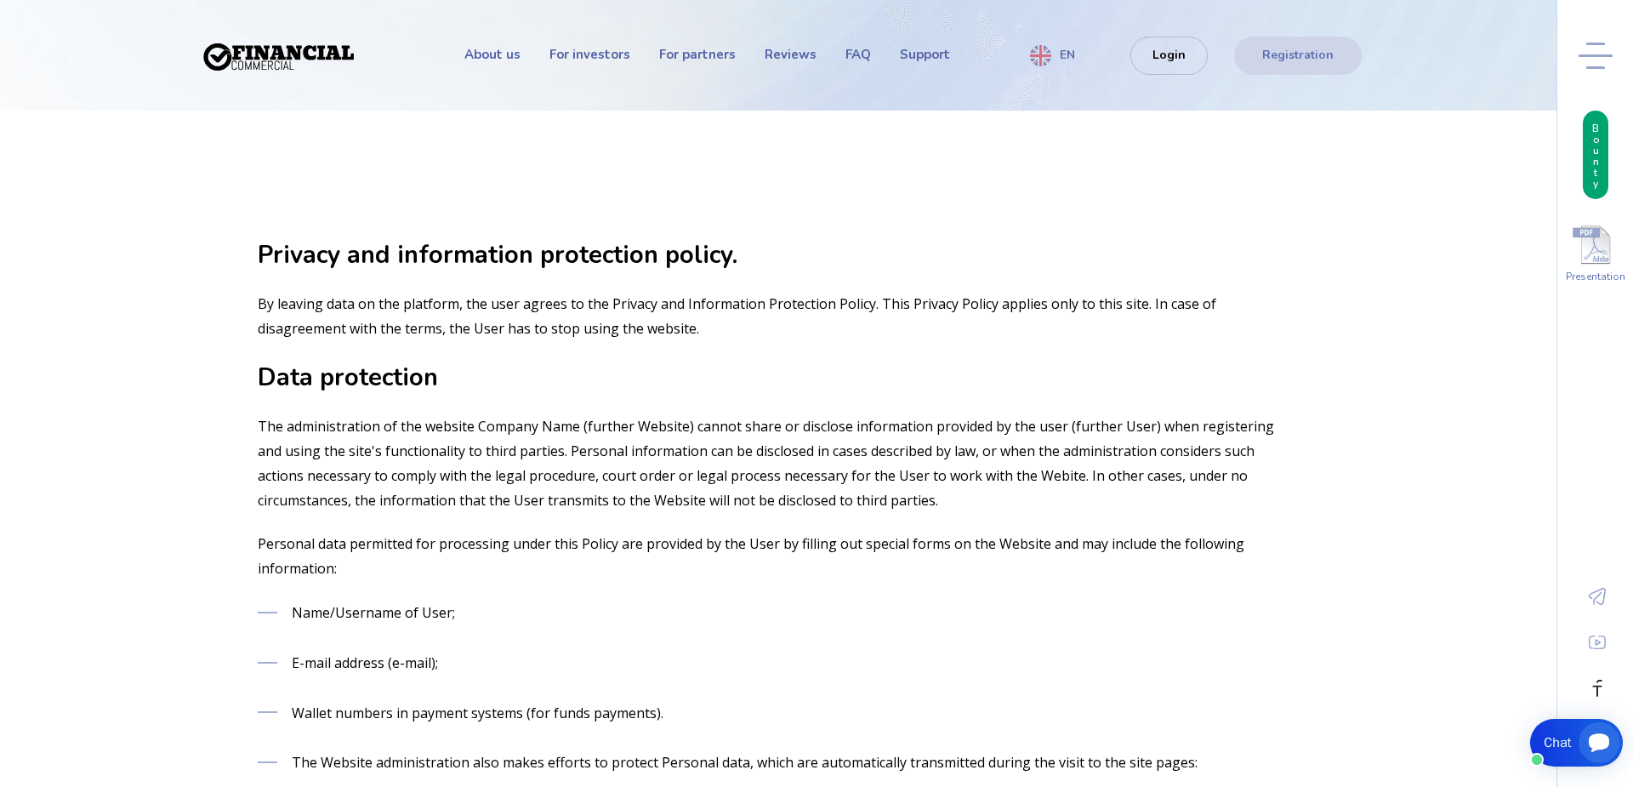Select the For investors section
Image resolution: width=1633 pixels, height=787 pixels.
pos(589,54)
